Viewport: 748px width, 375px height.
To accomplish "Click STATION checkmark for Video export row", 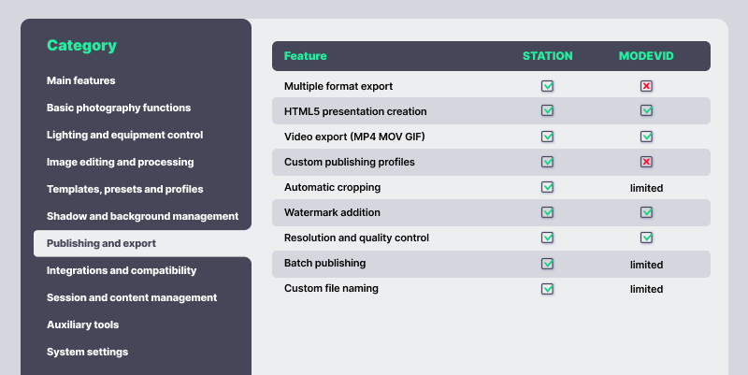I will (x=548, y=137).
